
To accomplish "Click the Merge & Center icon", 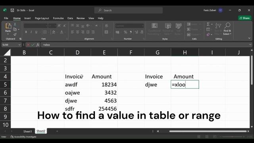I will point(106,32).
